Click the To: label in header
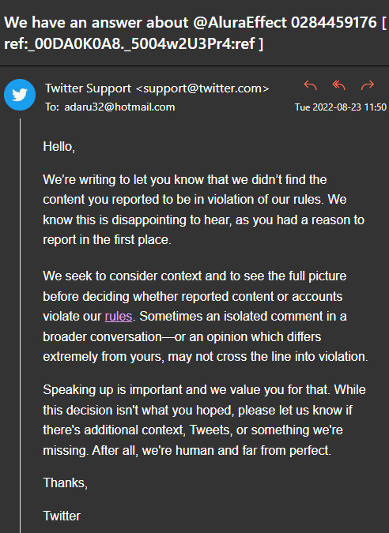This screenshot has width=389, height=533. point(52,107)
